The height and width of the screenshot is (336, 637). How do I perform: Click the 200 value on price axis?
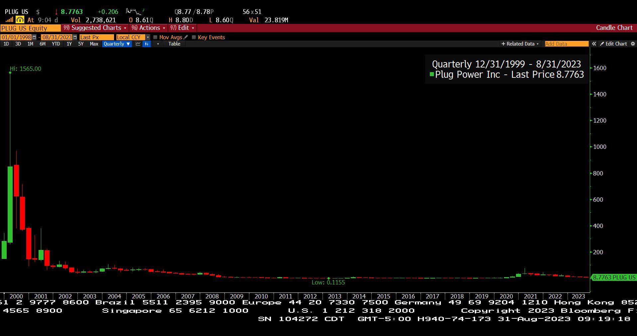click(x=598, y=252)
